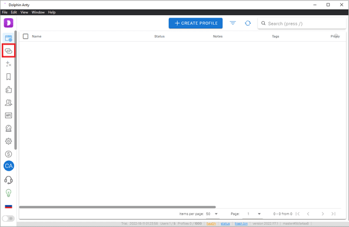Click the 'version 2022.117.1' status text
This screenshot has width=349, height=227.
(265, 223)
